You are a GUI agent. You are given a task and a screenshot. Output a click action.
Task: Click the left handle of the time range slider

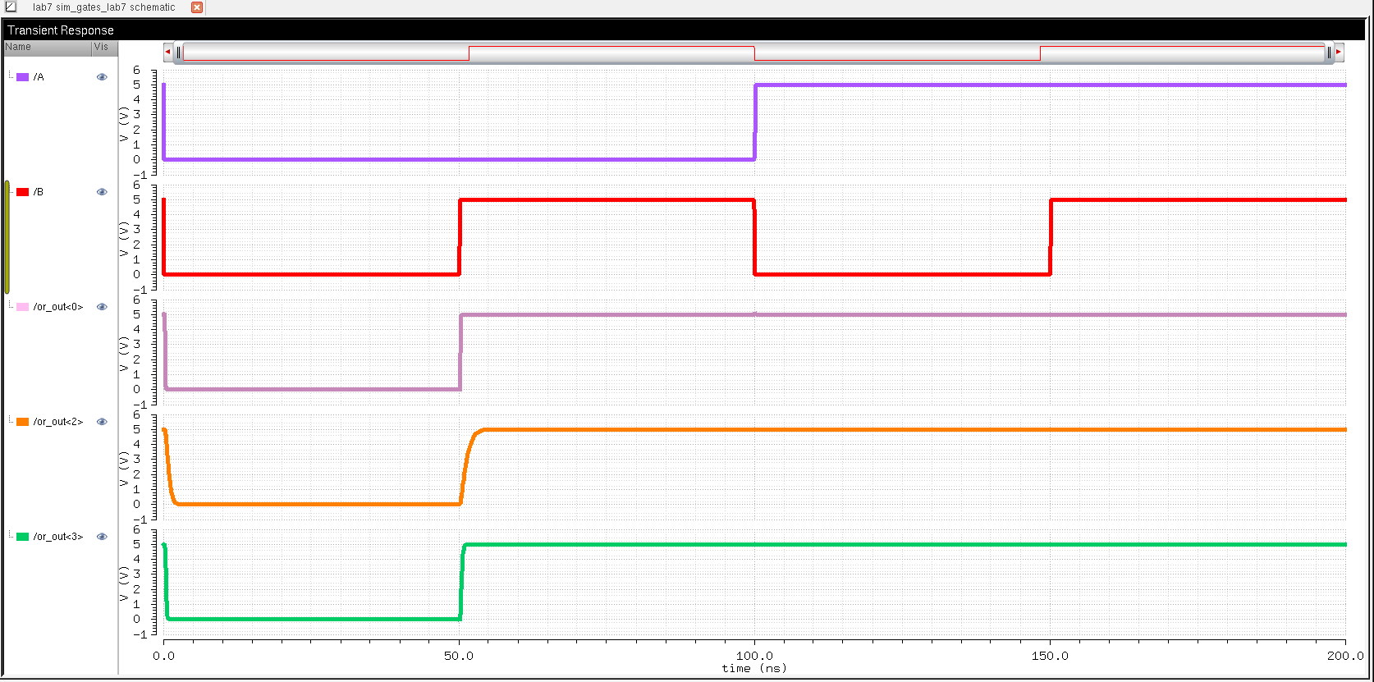click(x=179, y=53)
